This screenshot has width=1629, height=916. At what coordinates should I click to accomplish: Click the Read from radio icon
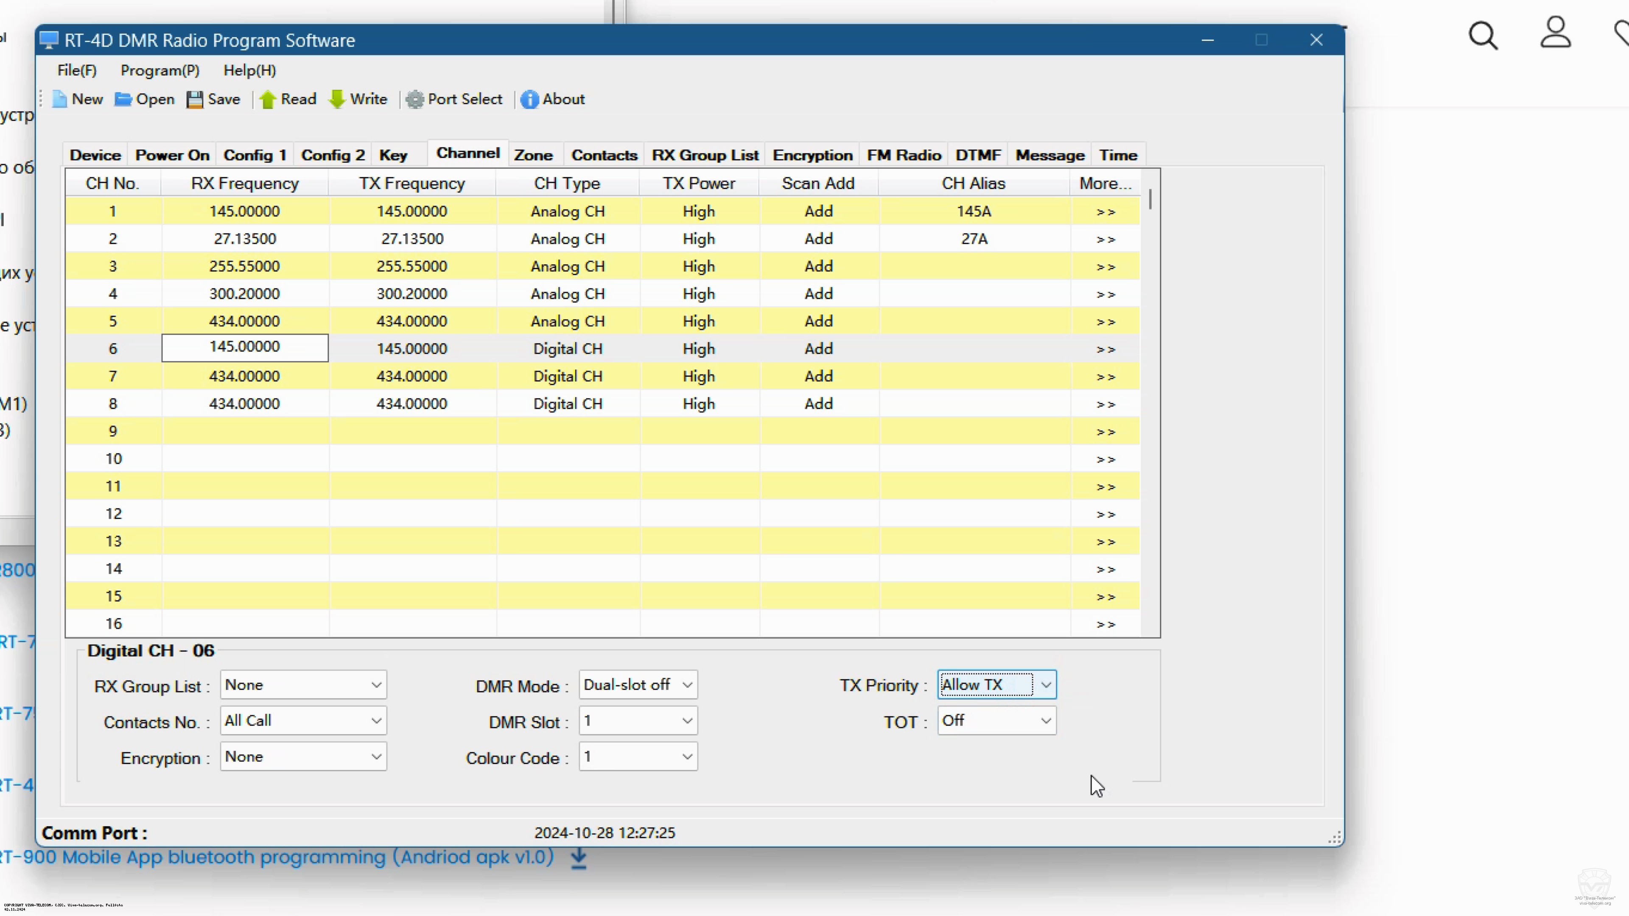(268, 99)
